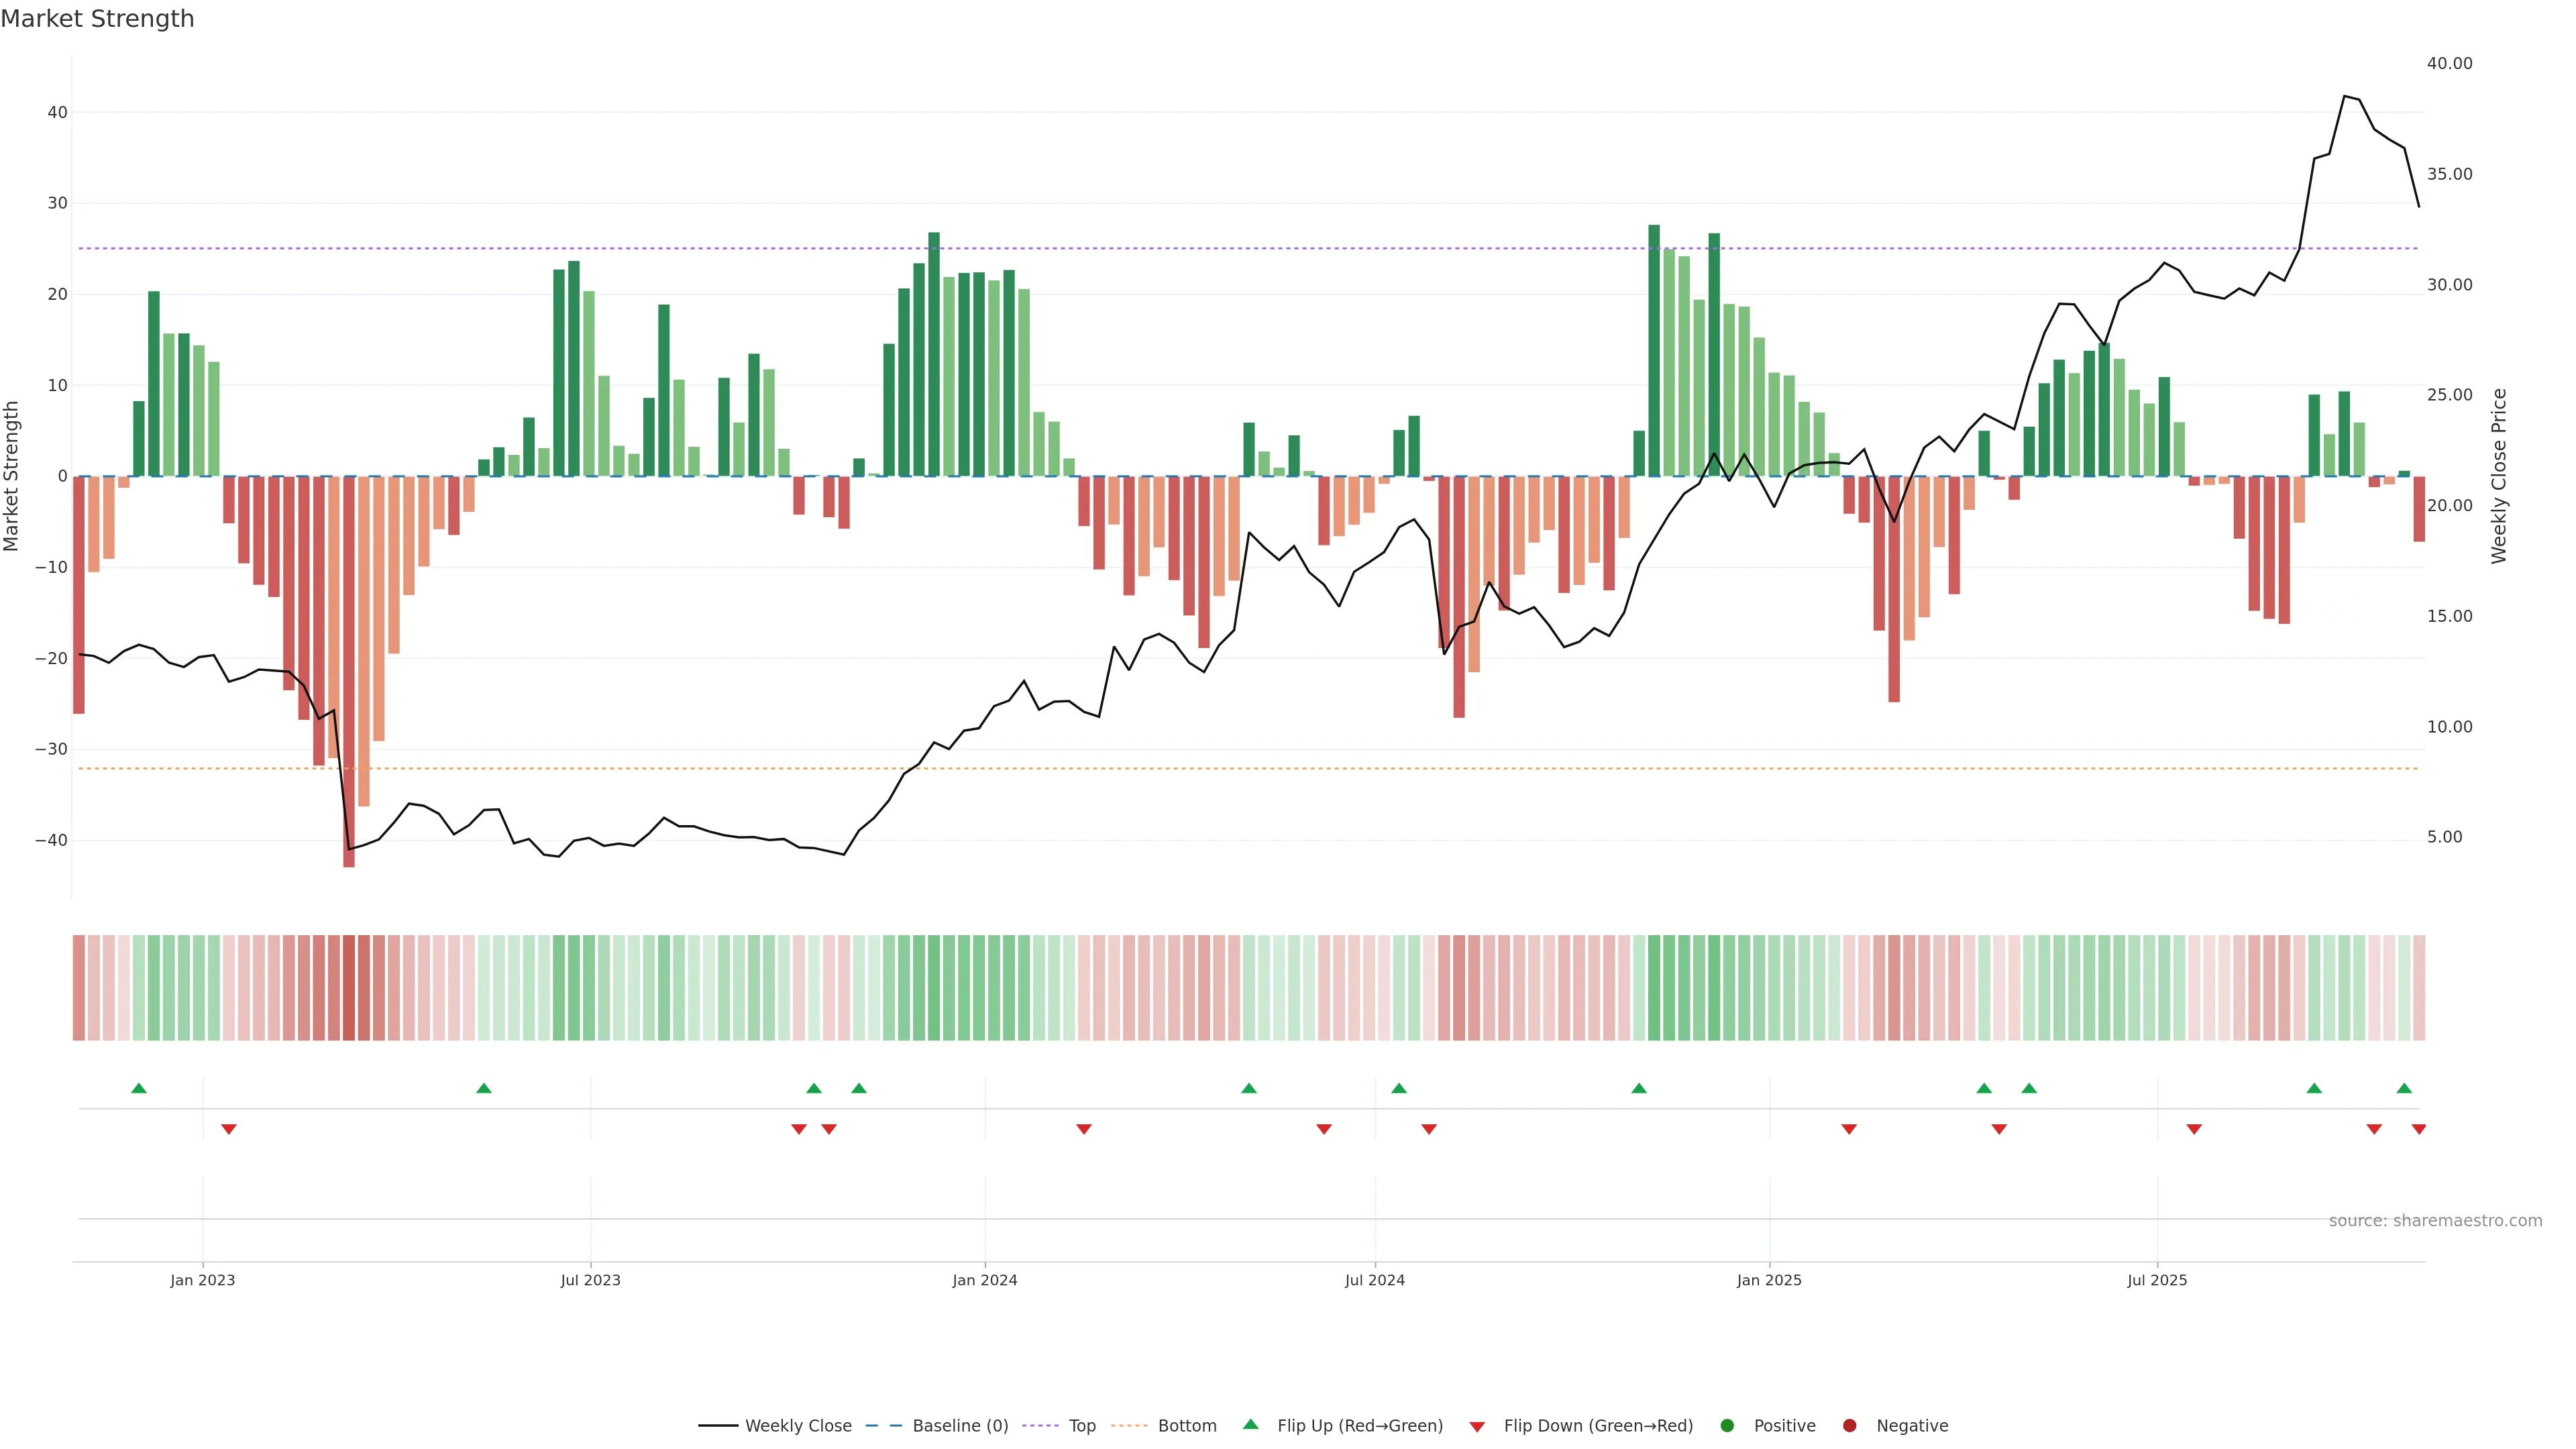Click the Weekly Close Price axis title
The height and width of the screenshot is (1449, 2576).
(2499, 476)
